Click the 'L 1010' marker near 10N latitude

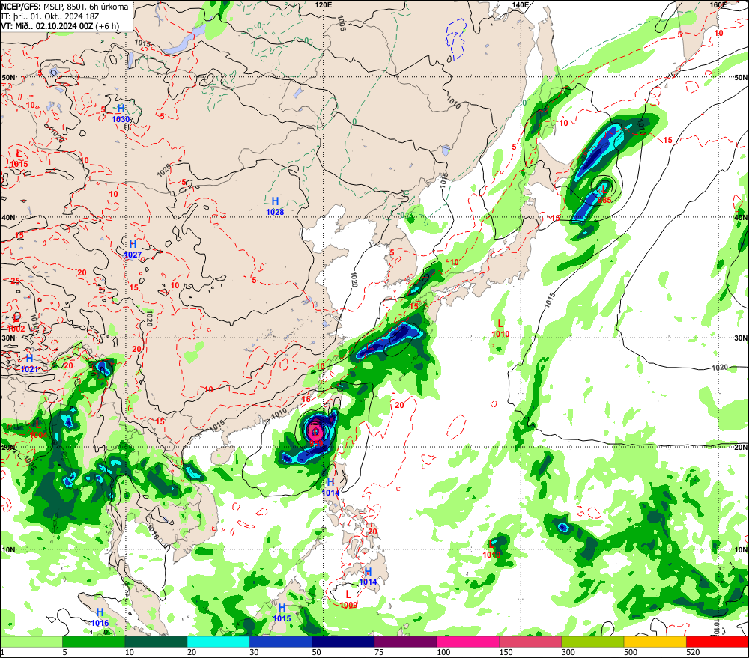(491, 549)
